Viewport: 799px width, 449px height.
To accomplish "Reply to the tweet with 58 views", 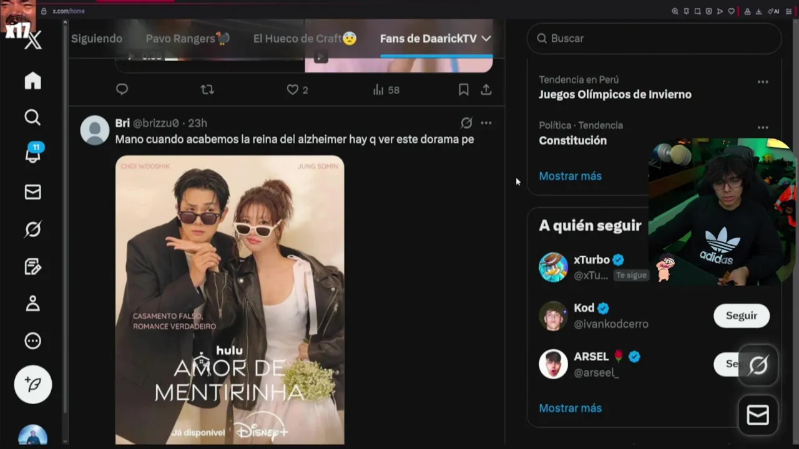I will [122, 90].
